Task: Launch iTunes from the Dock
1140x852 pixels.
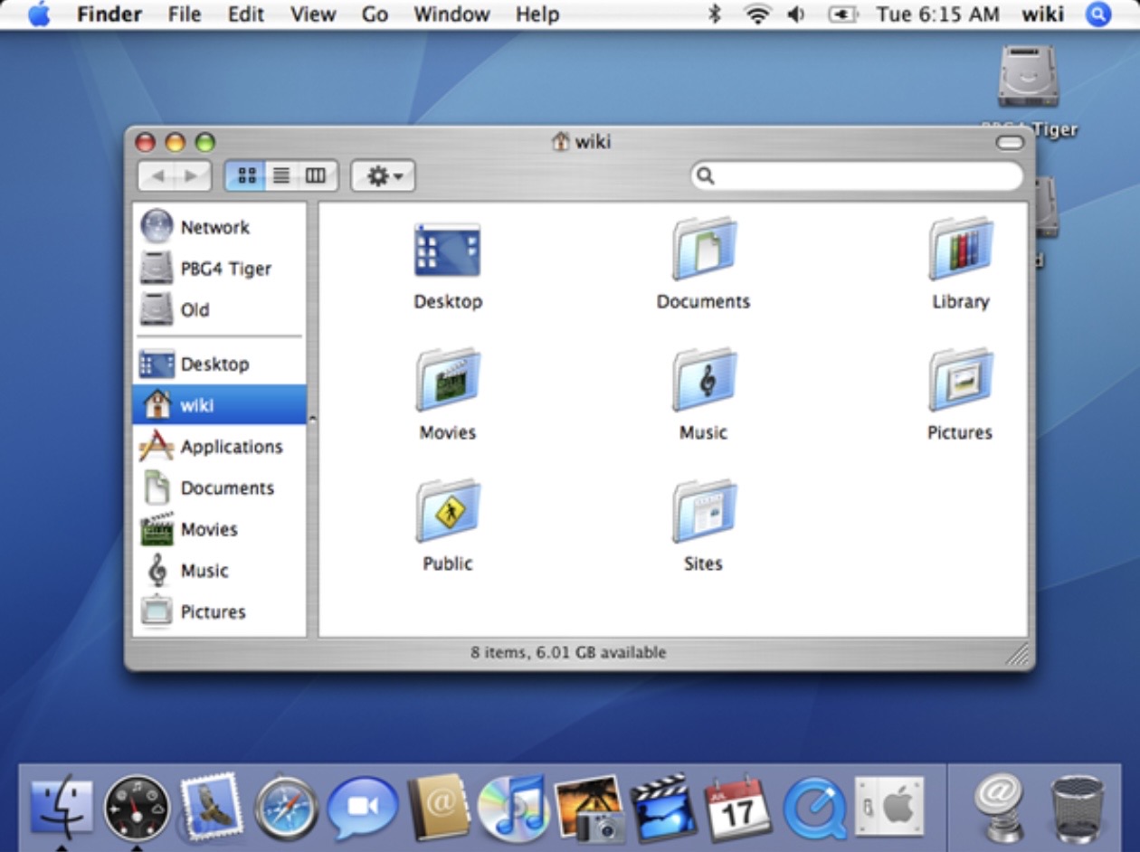Action: coord(512,808)
